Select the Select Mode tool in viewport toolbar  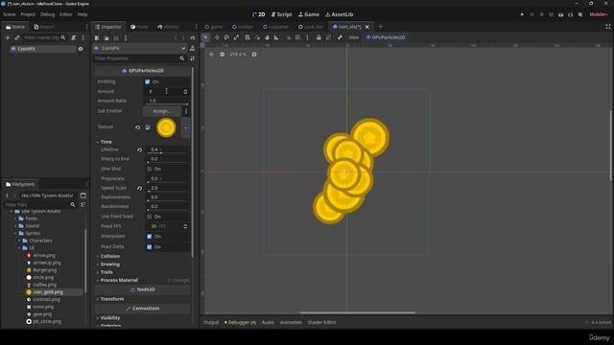(205, 37)
